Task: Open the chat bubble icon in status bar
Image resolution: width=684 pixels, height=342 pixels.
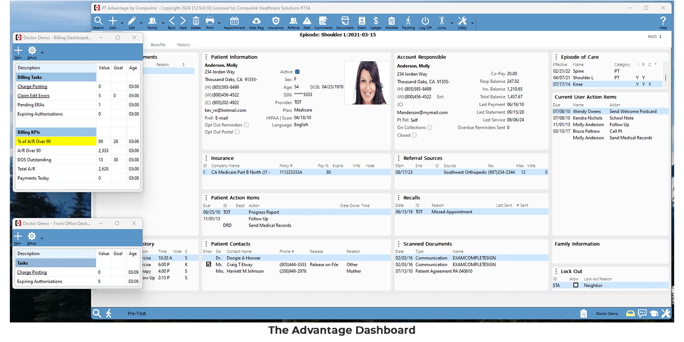Action: (x=642, y=313)
